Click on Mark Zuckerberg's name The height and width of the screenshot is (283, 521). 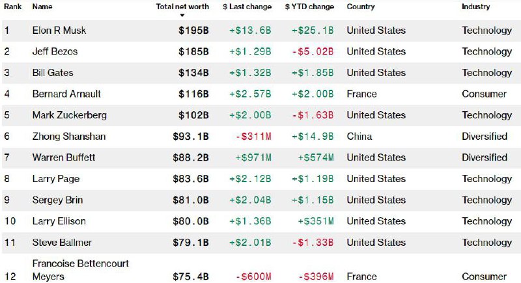(x=69, y=115)
